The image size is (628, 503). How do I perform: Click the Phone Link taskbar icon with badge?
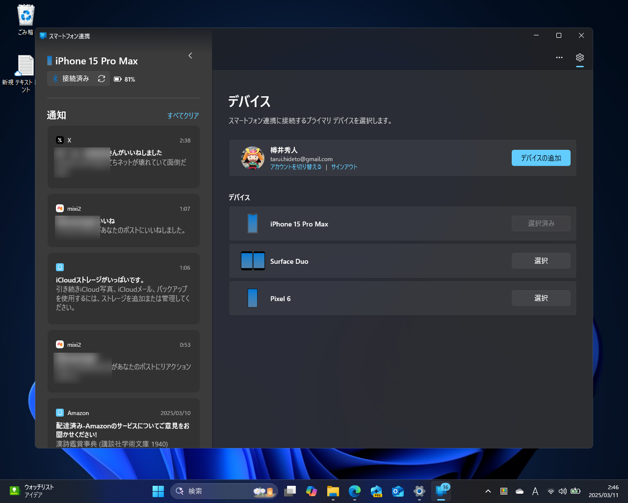click(x=441, y=491)
